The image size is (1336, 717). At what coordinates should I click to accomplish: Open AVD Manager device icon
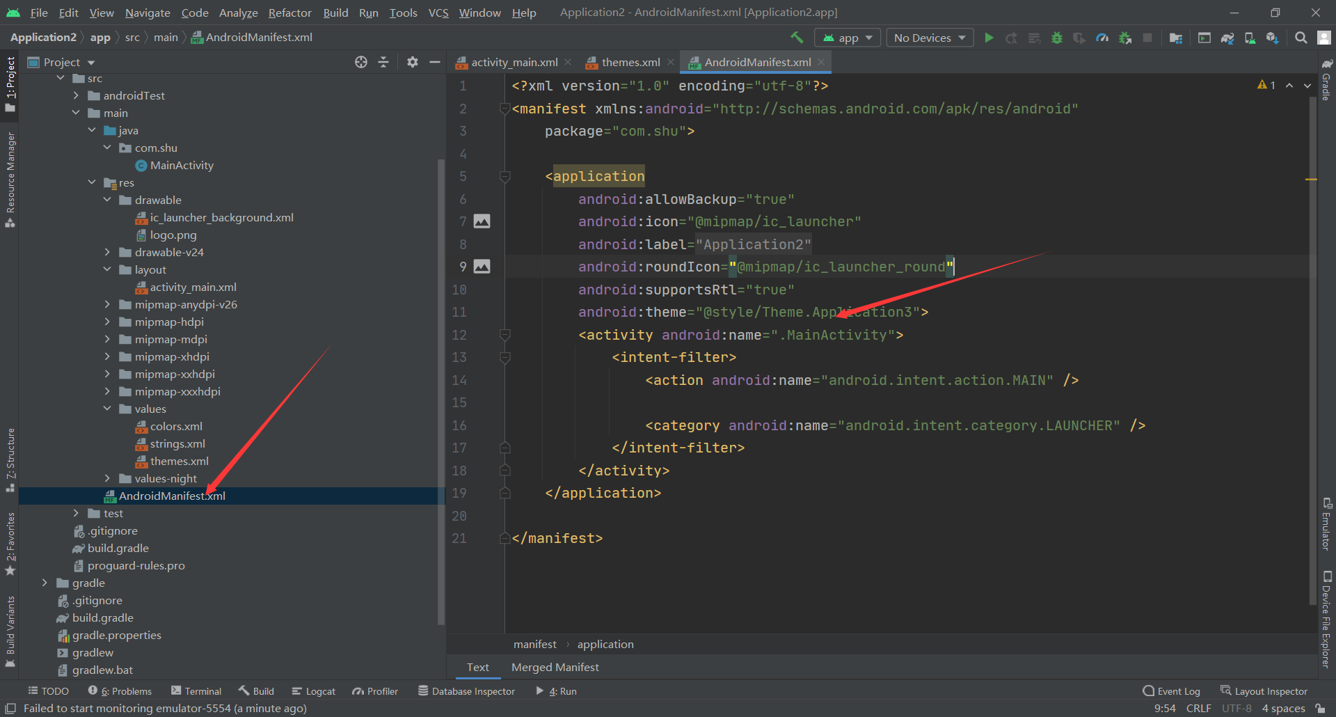[x=1250, y=38]
